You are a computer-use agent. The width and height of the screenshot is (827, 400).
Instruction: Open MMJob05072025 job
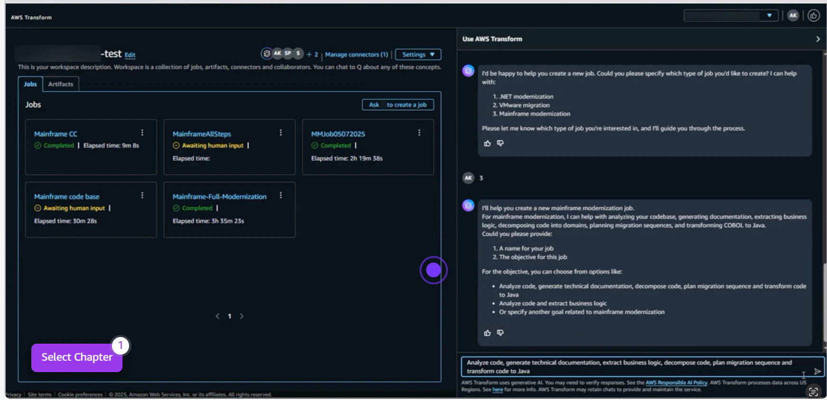coord(338,134)
